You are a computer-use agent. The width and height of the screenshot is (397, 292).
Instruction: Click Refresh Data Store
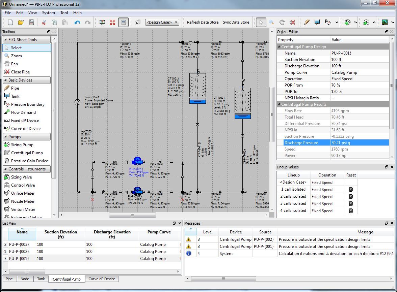tap(203, 22)
